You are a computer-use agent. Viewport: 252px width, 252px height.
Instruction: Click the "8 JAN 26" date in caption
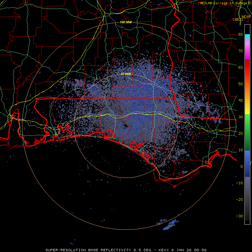click(182, 250)
